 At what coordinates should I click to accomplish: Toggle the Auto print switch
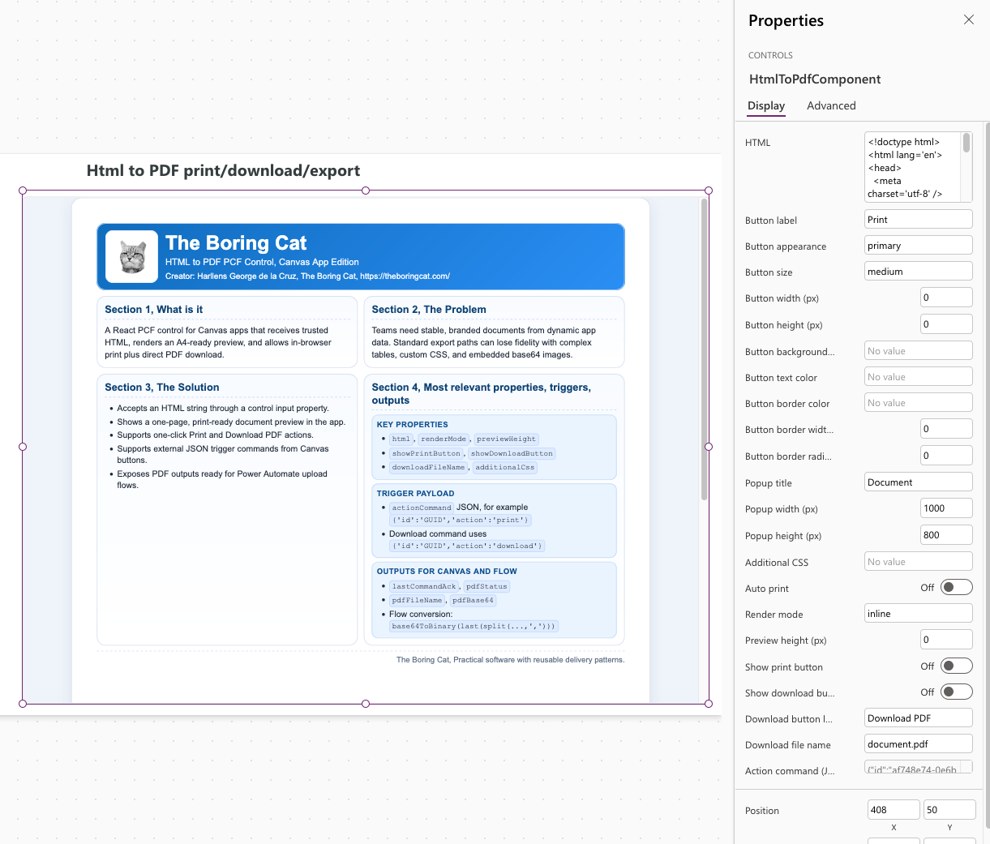click(x=956, y=587)
